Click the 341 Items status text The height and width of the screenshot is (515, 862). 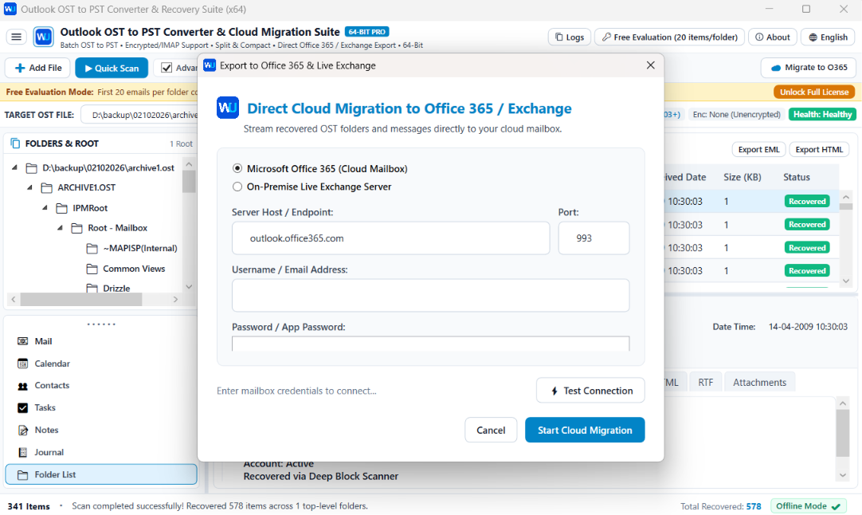point(29,506)
